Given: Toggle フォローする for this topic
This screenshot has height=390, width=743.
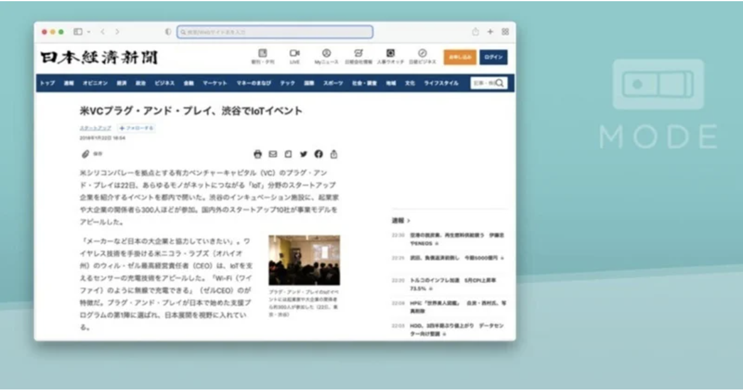Looking at the screenshot, I should (x=137, y=128).
